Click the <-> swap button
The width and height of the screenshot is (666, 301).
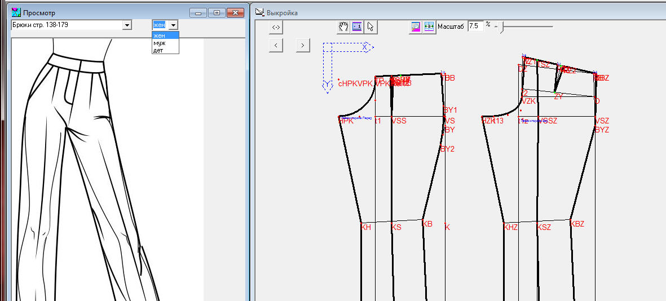[276, 27]
